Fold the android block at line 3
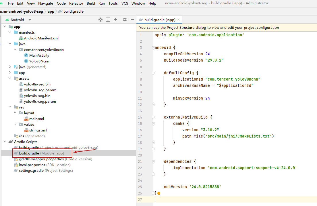The height and width of the screenshot is (206, 317). [153, 47]
